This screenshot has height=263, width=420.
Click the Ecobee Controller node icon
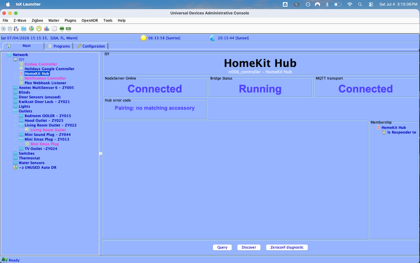click(x=21, y=64)
